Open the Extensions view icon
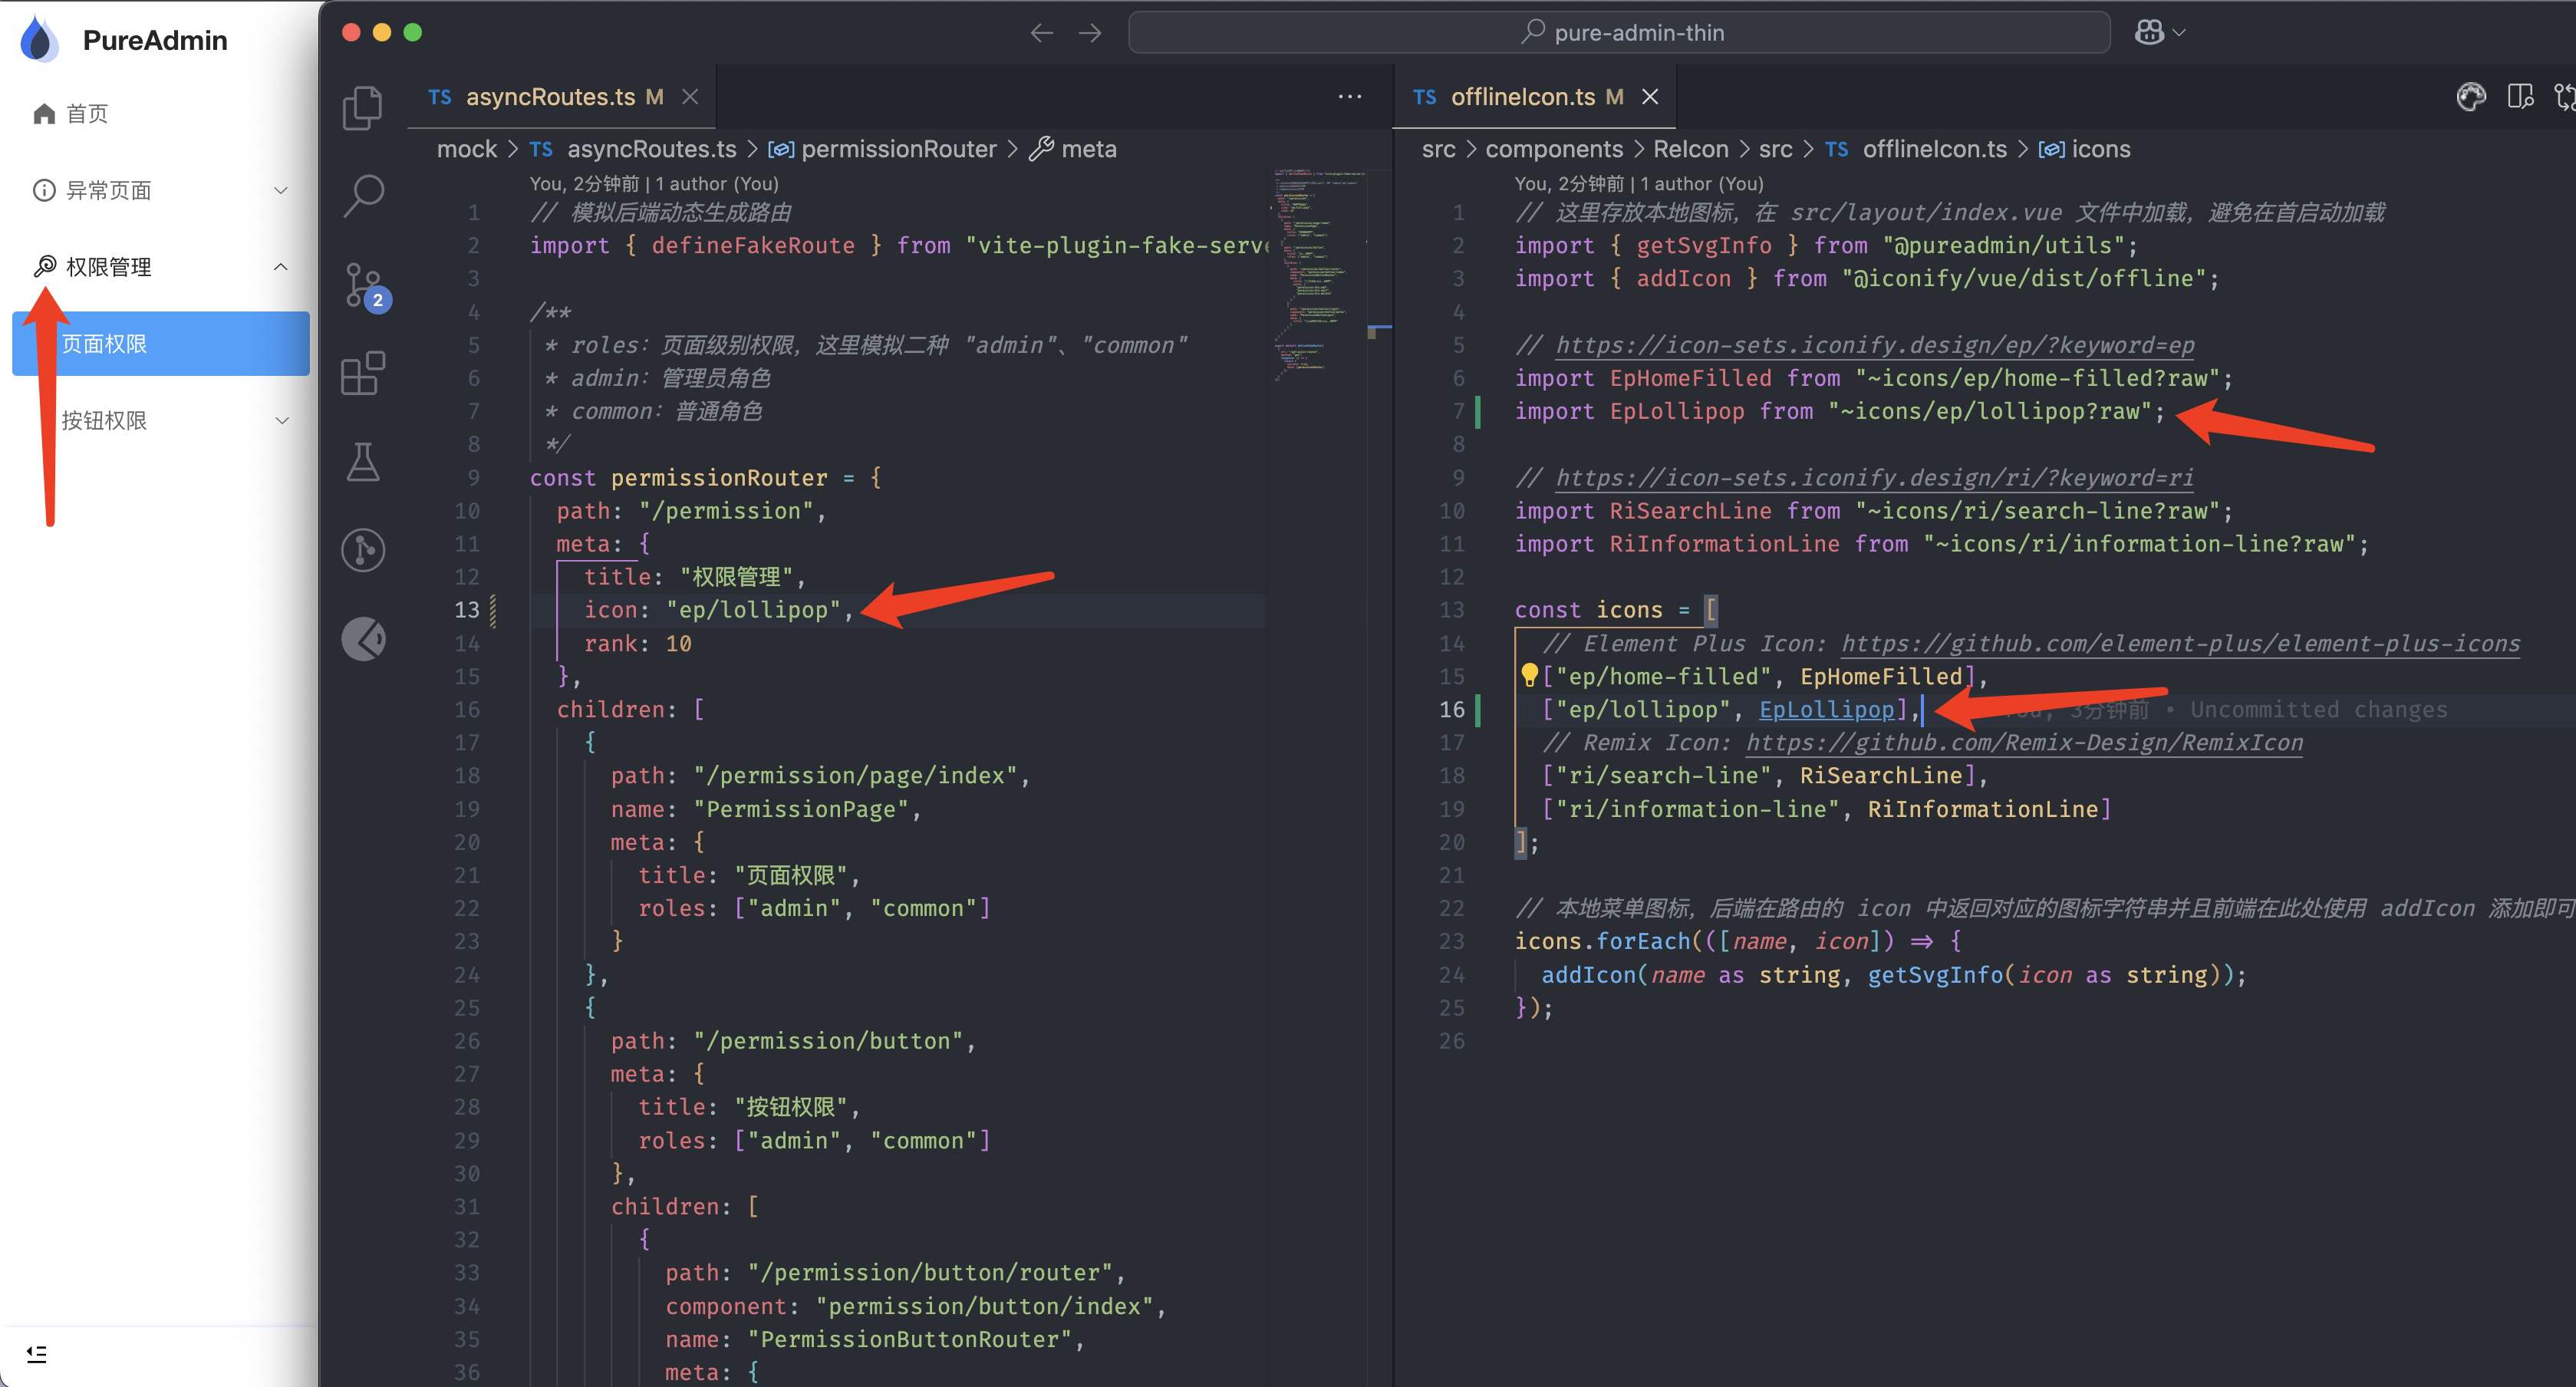The width and height of the screenshot is (2576, 1387). click(363, 373)
